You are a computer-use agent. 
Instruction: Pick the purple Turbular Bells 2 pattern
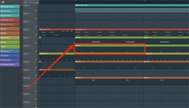pyautogui.click(x=10, y=64)
